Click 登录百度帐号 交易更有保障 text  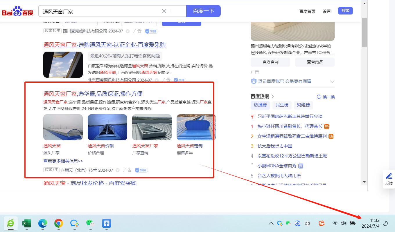tap(285, 81)
